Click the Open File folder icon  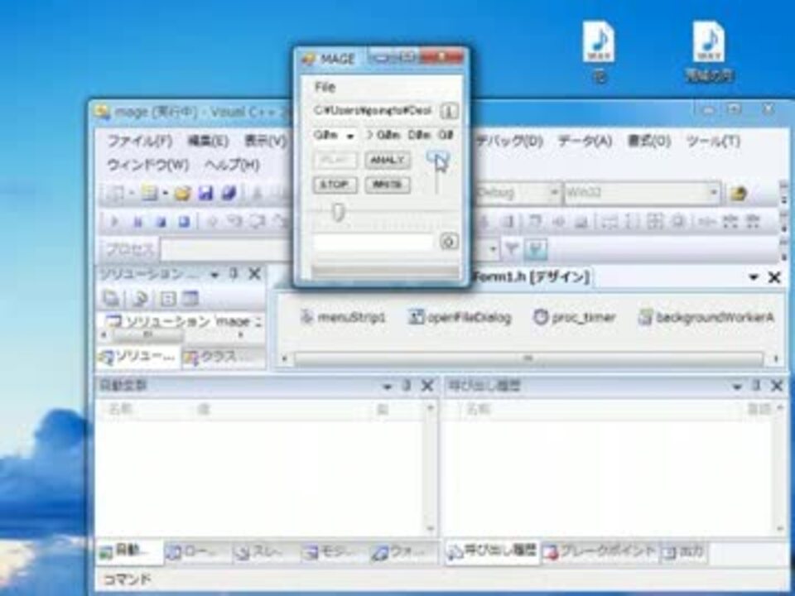point(182,193)
